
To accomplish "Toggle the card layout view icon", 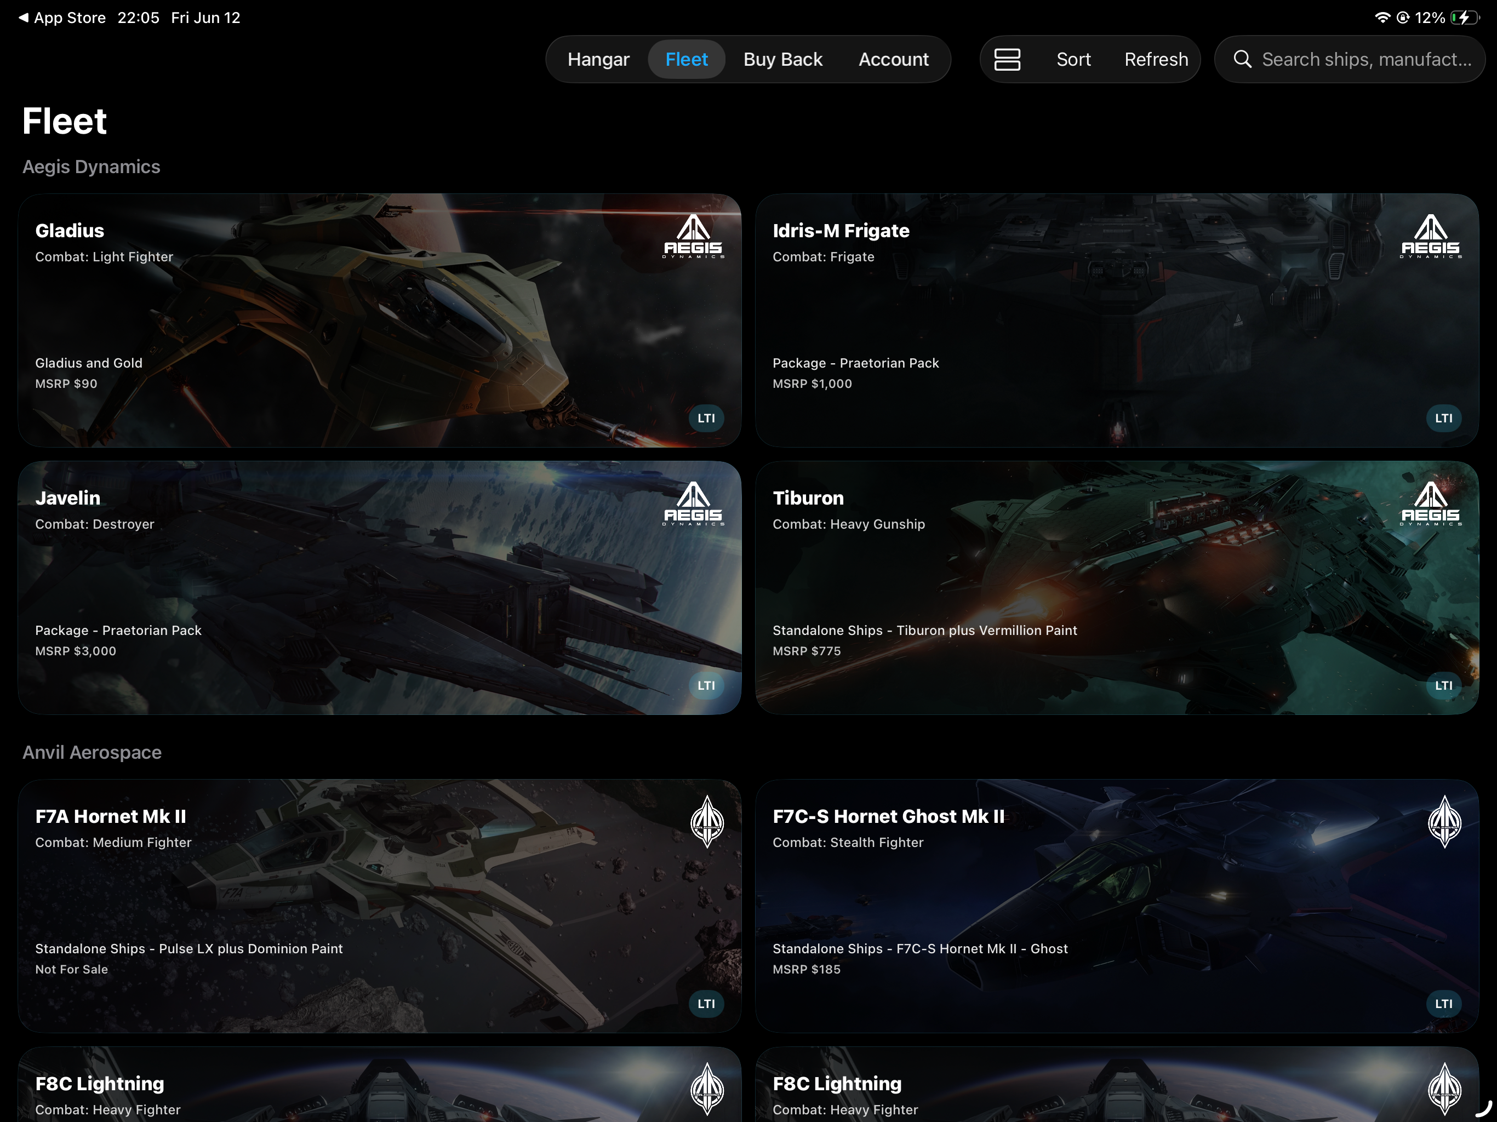I will (1007, 60).
